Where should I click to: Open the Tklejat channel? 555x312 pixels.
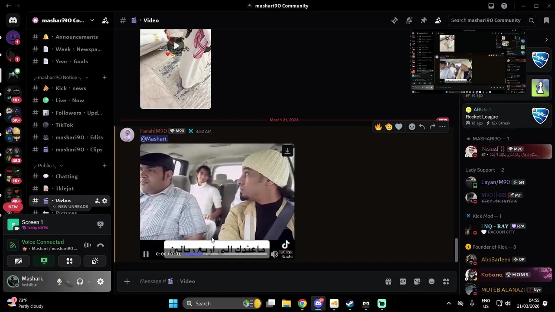(70, 188)
